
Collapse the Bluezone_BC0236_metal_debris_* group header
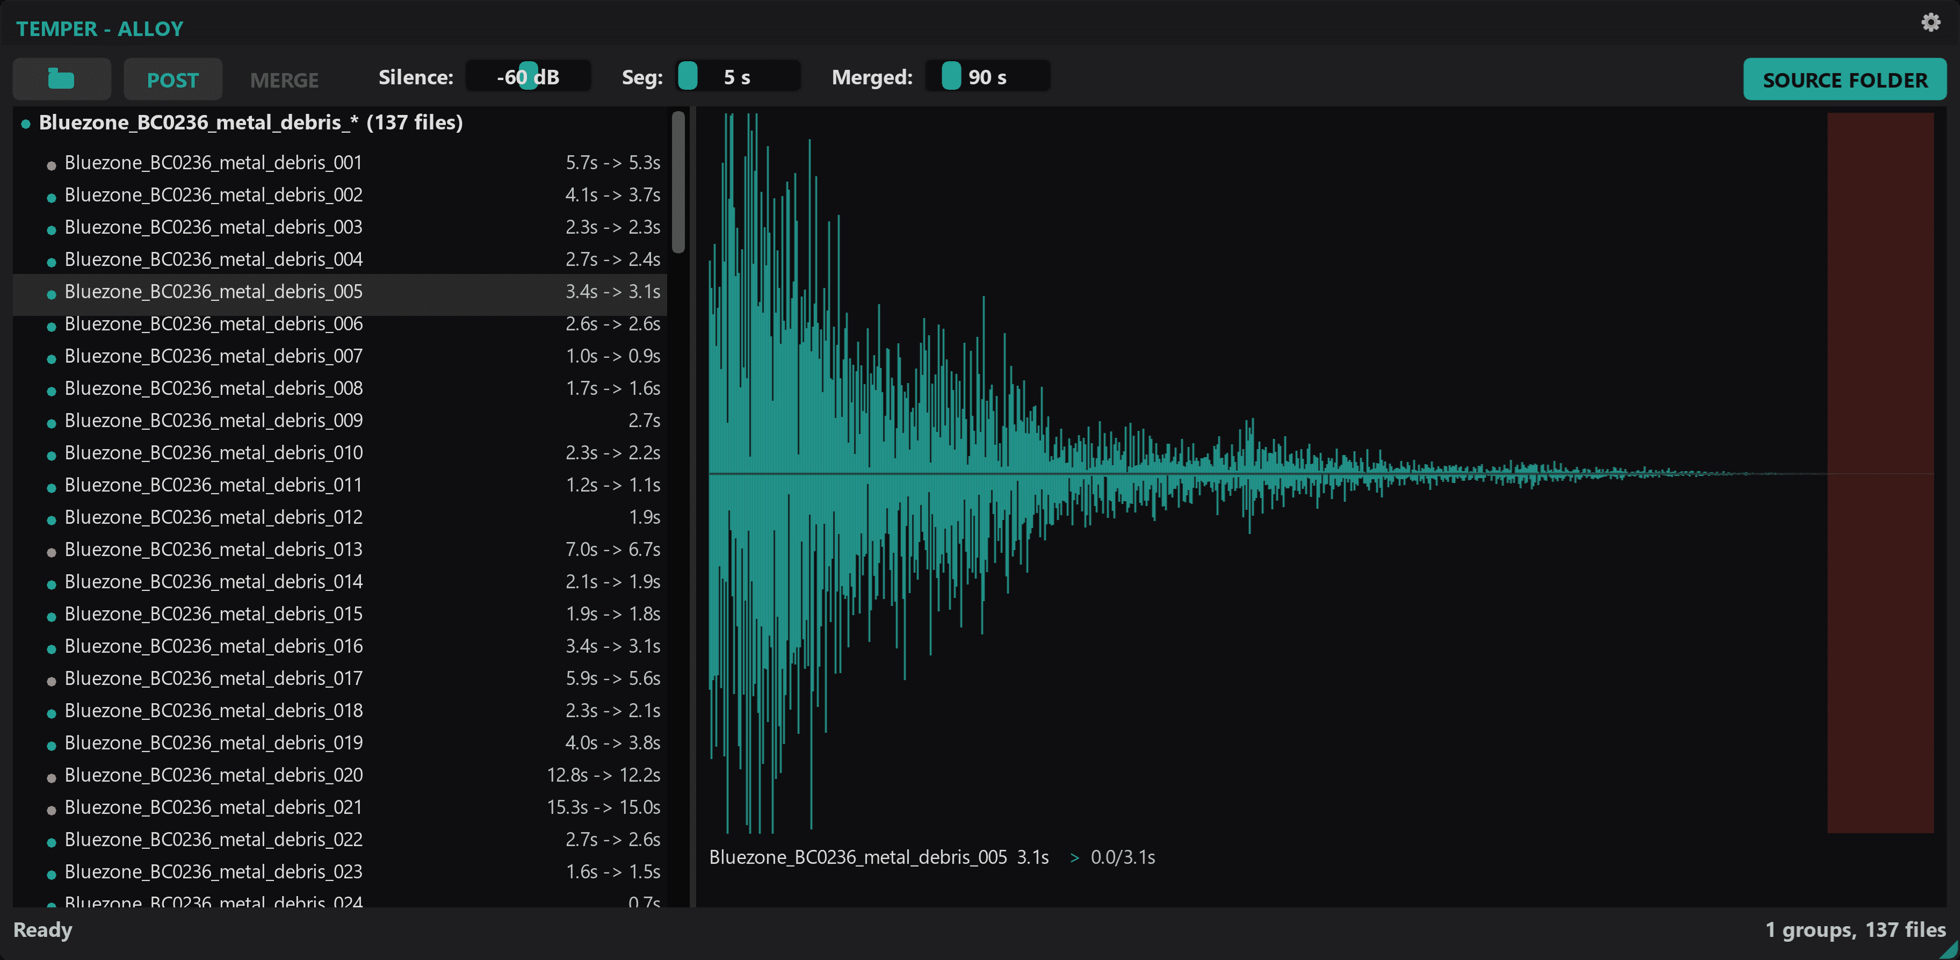pyautogui.click(x=250, y=122)
